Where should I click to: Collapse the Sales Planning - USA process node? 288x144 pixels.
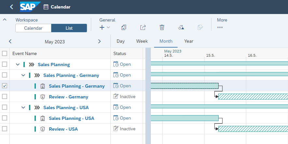click(23, 108)
